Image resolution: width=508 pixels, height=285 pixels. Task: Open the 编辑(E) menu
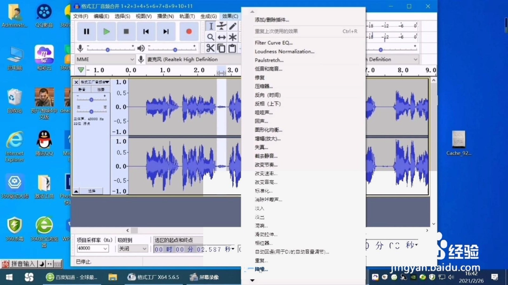(102, 16)
